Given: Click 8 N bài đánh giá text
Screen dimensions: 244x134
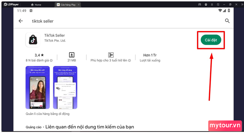Looking at the screenshot, I should click(37, 61).
